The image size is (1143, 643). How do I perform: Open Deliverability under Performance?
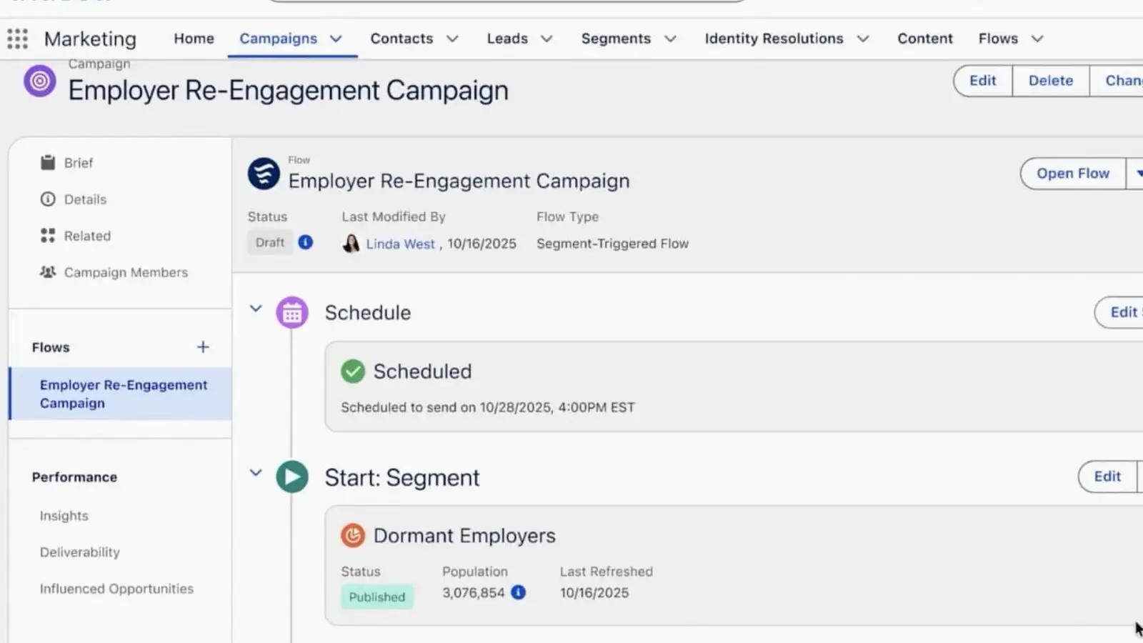pyautogui.click(x=80, y=552)
